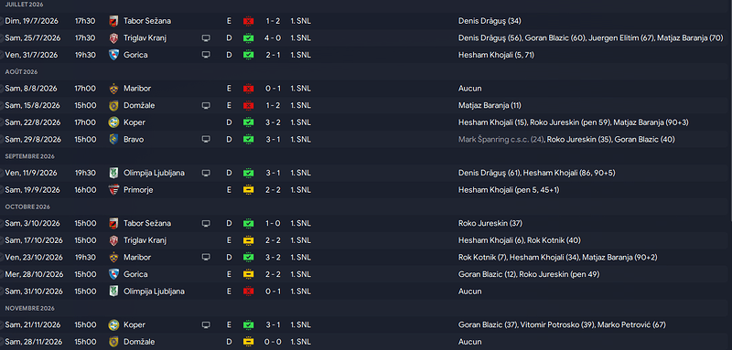Open the 3 - 2 result against Maribor
The width and height of the screenshot is (732, 350).
tap(273, 258)
